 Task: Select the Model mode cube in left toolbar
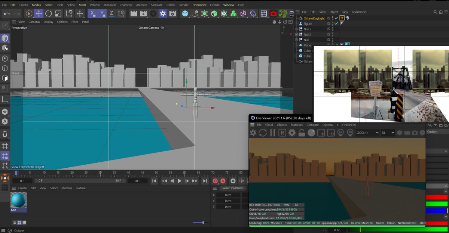(5, 38)
